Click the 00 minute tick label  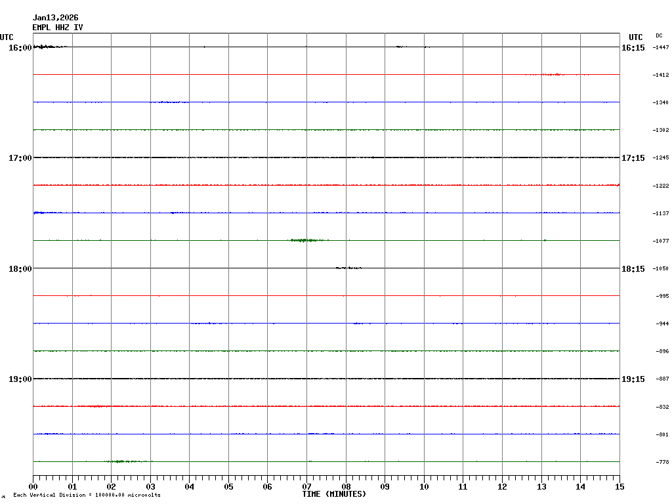pyautogui.click(x=33, y=487)
